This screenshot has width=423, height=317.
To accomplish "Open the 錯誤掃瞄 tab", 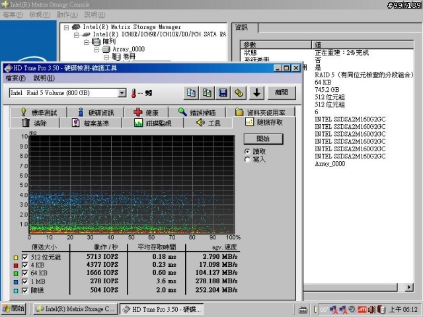I will 197,112.
